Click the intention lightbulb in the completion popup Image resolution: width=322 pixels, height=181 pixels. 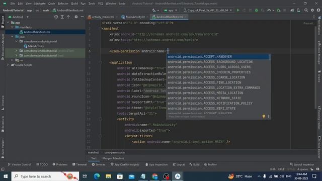[x=264, y=116]
